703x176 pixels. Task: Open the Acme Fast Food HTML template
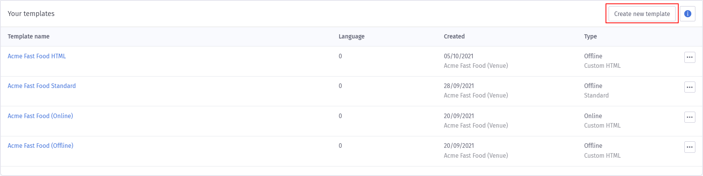[x=37, y=56]
